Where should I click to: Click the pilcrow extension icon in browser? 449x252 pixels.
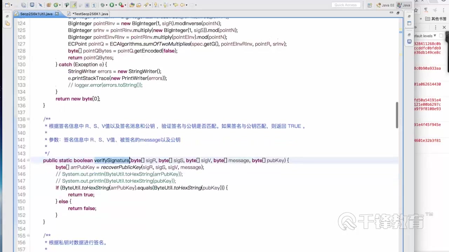point(426,10)
